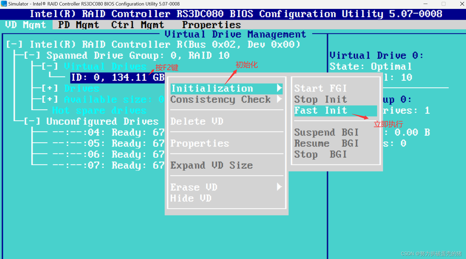This screenshot has width=466, height=259.
Task: Collapse the Unconfigured Drives node
Action: pos(32,121)
